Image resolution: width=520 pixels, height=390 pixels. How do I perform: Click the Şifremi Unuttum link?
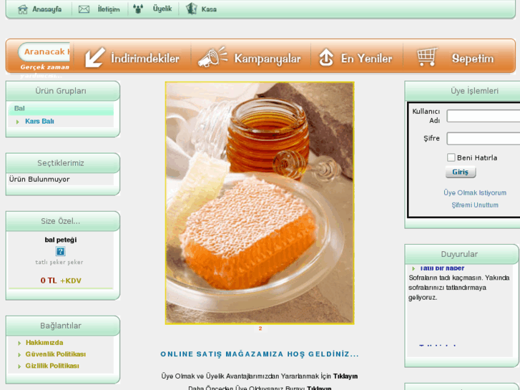point(475,205)
